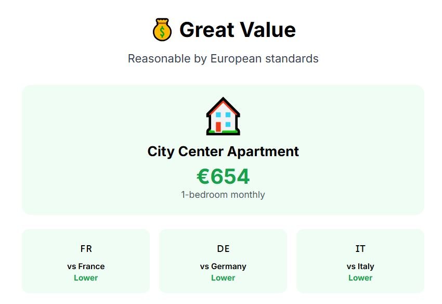
Task: Click the FR country code label
Action: (86, 249)
